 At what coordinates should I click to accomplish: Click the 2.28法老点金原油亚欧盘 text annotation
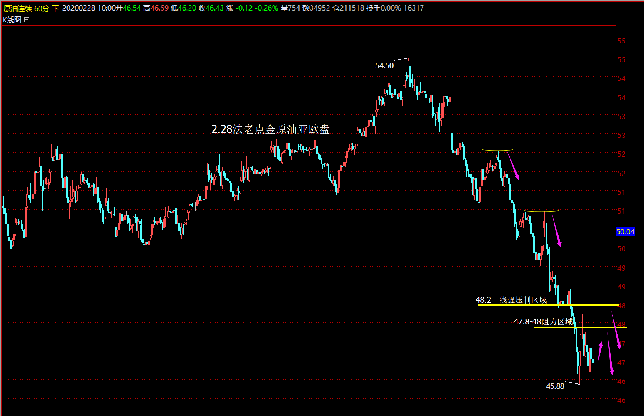pos(270,129)
